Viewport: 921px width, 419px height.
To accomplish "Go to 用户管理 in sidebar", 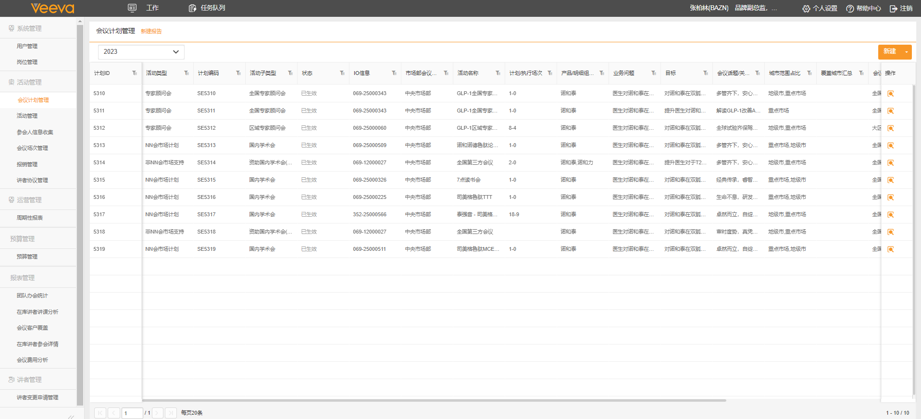I will pos(27,46).
